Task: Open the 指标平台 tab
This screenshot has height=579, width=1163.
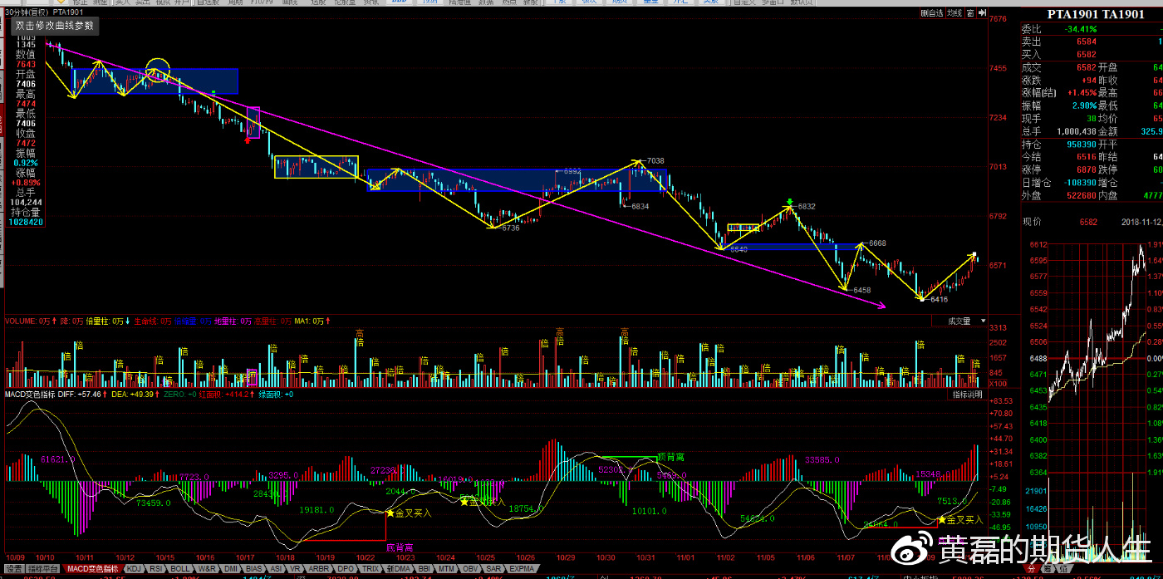Action: click(44, 569)
